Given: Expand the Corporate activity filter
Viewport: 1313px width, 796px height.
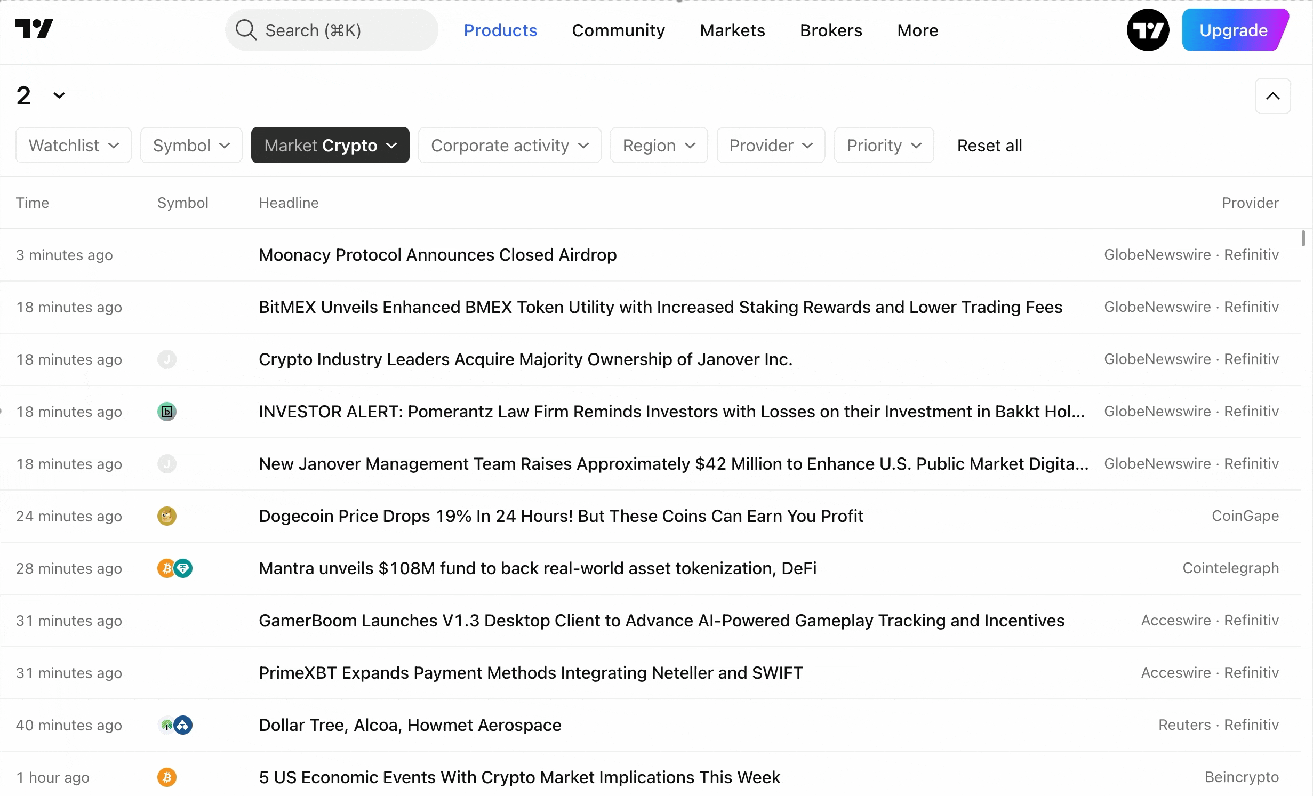Looking at the screenshot, I should tap(509, 145).
